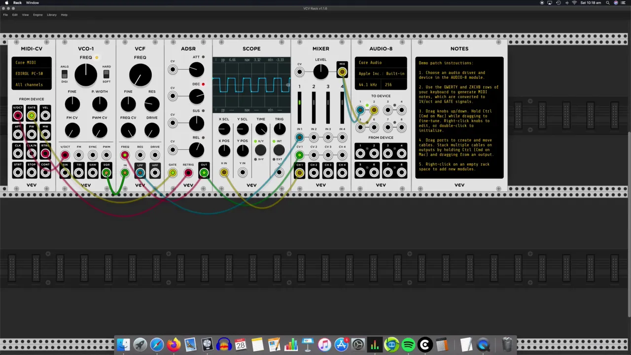Toggle the VCO-1 HARD/SOFT sync switch
Screen dimensions: 631x355
click(x=106, y=74)
